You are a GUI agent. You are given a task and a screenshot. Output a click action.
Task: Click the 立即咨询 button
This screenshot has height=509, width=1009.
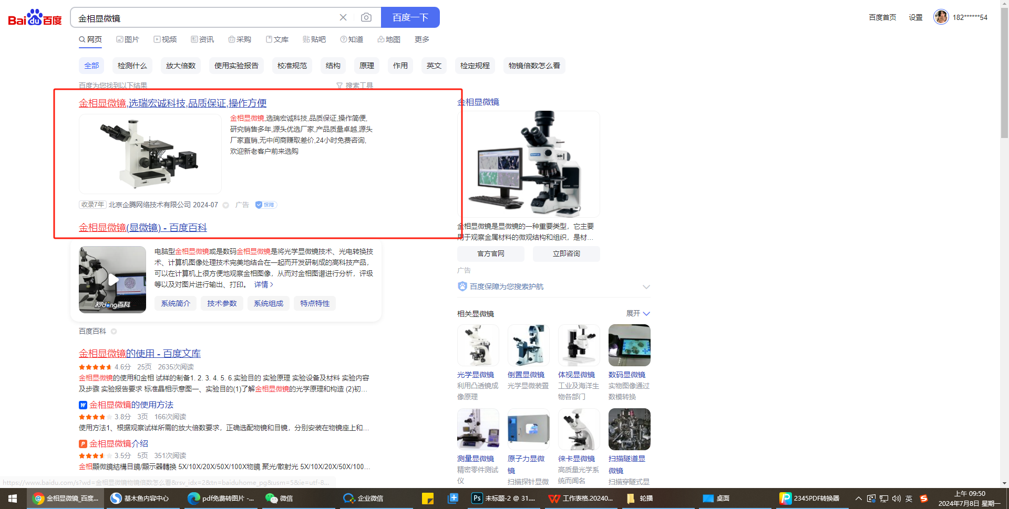tap(567, 253)
